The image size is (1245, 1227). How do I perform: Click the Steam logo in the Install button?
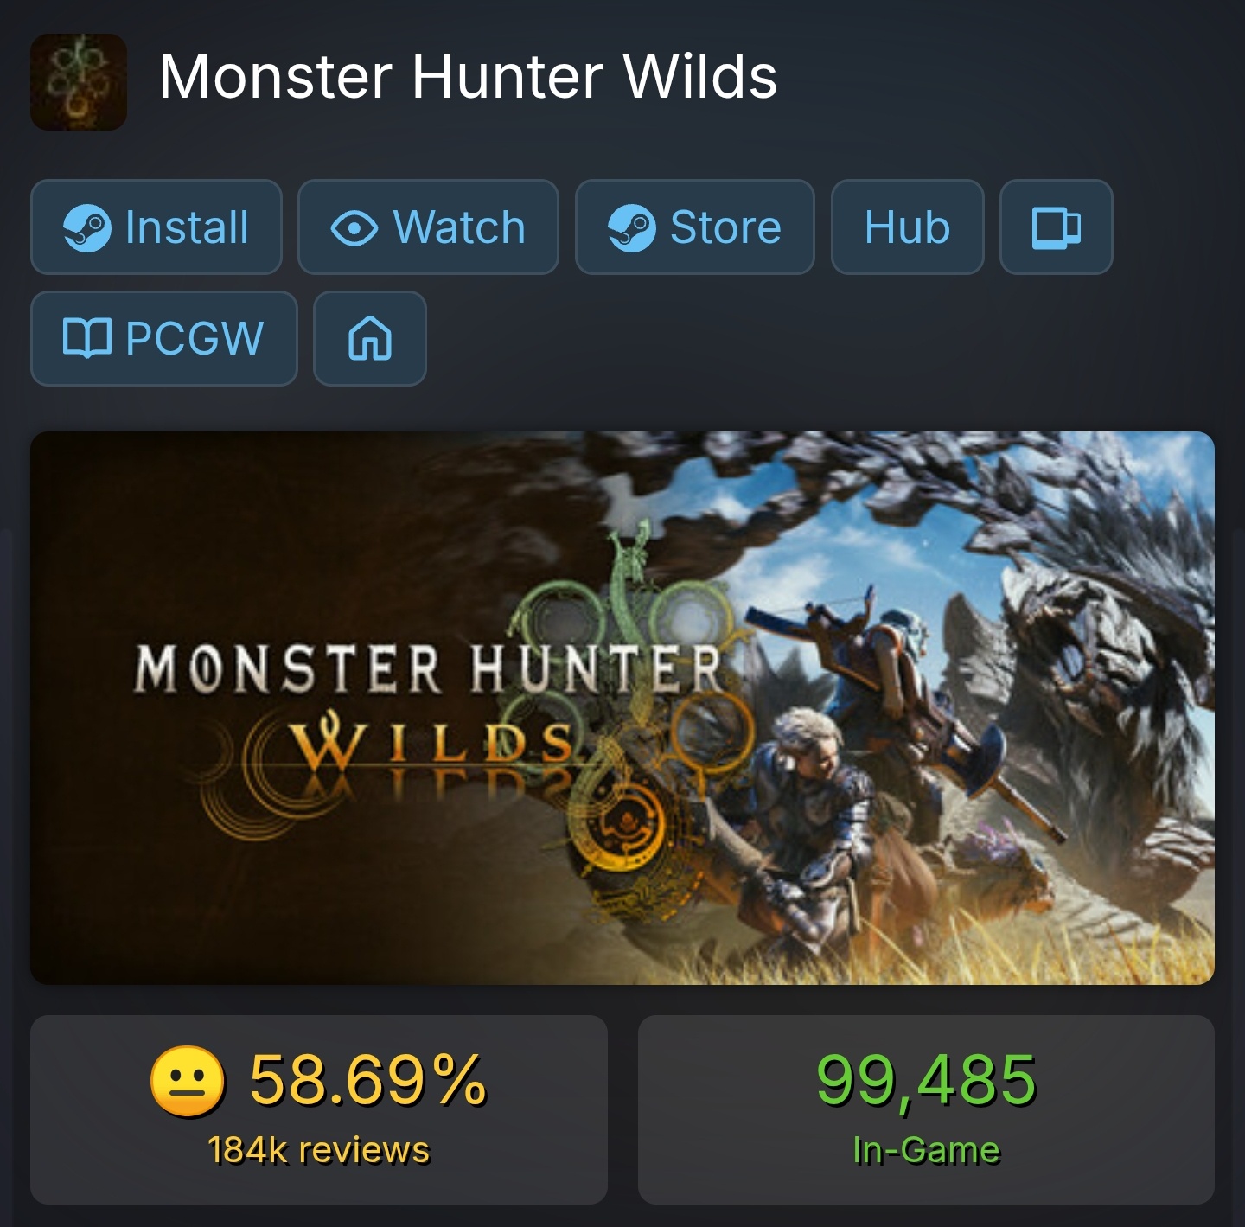click(87, 227)
